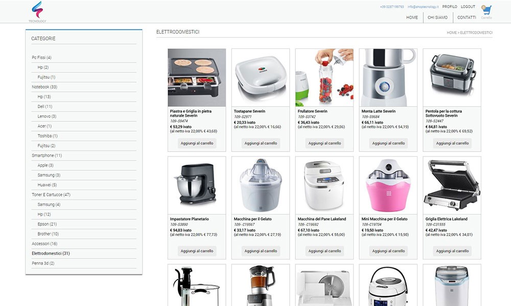Select Lenovo (3) subcategory
Image resolution: width=511 pixels, height=306 pixels.
coord(47,116)
